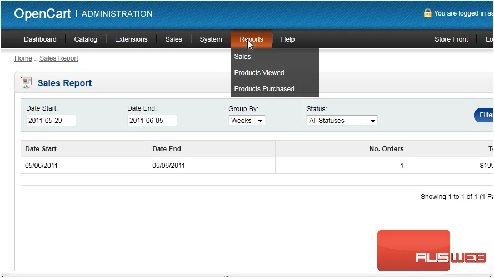494x278 pixels.
Task: Click the order count cell showing 1
Action: (x=342, y=166)
